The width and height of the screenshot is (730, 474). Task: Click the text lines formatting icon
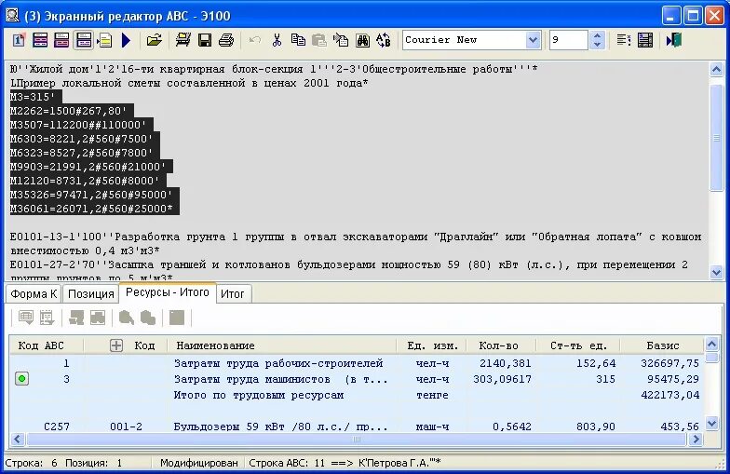(x=624, y=40)
